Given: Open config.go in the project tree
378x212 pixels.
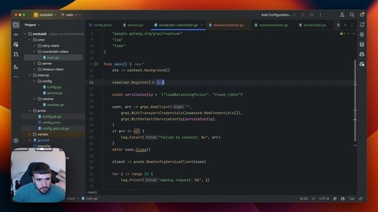Looking at the screenshot, I should pyautogui.click(x=54, y=87).
